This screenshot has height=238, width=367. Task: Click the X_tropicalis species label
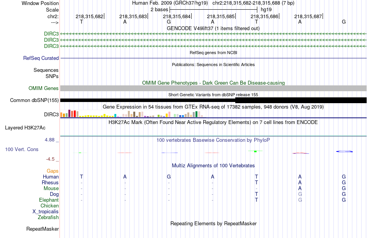click(x=46, y=212)
